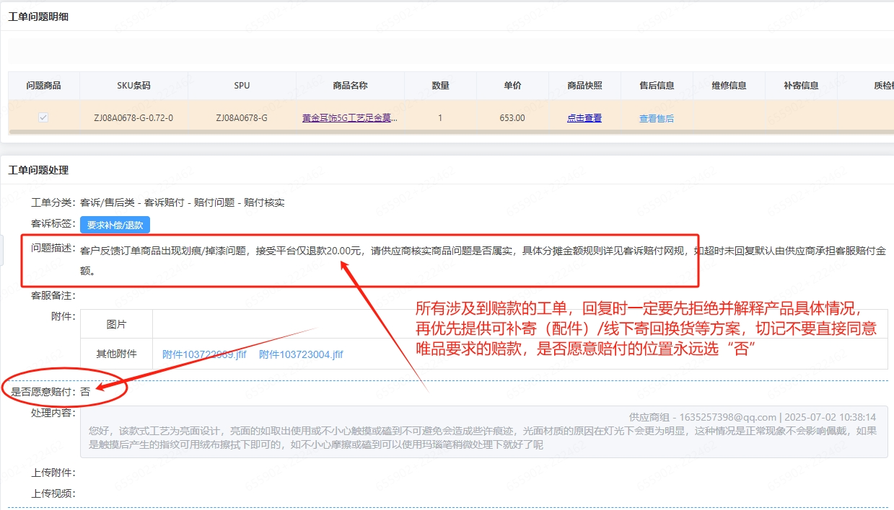894x510 pixels.
Task: Click the 售后信息 column header
Action: pyautogui.click(x=657, y=85)
